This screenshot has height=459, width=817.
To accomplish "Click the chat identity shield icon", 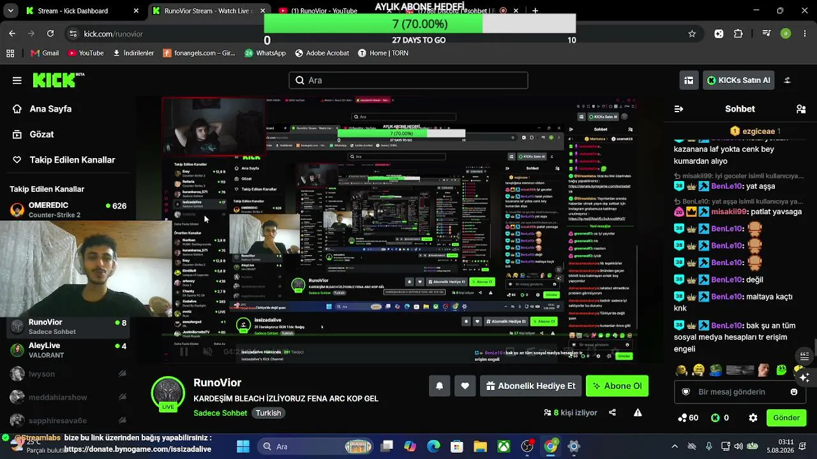I will [686, 392].
